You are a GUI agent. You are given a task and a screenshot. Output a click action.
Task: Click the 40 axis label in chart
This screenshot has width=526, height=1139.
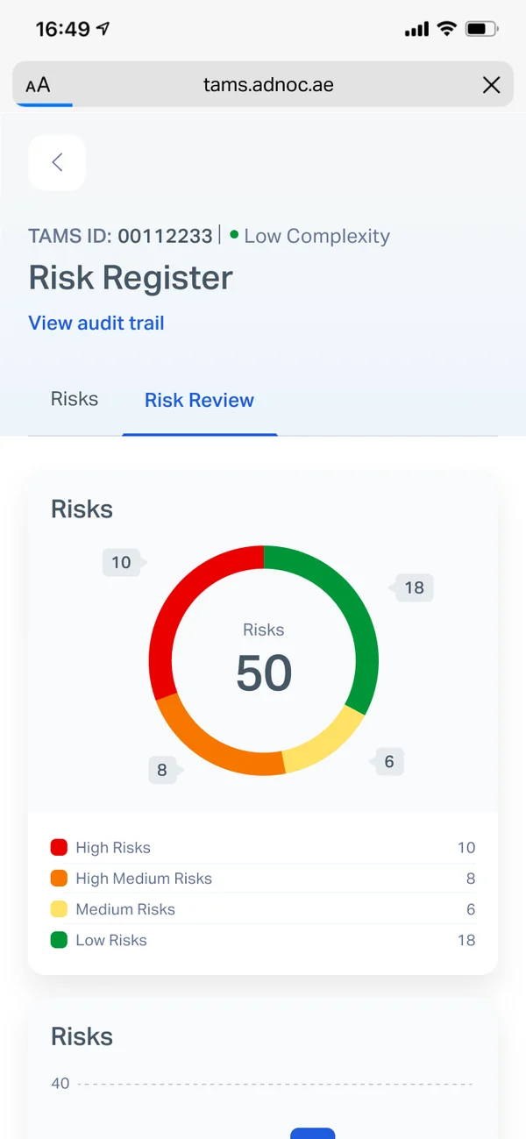tap(60, 1083)
